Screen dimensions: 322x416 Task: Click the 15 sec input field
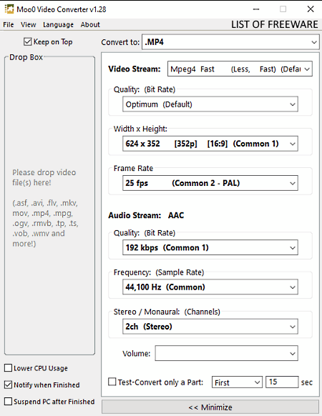(282, 382)
